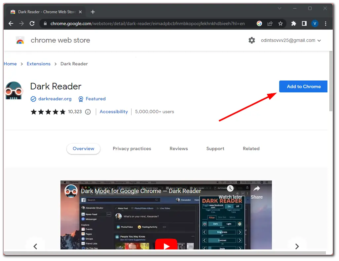The image size is (339, 261).
Task: Open Extensions breadcrumb link
Action: 38,64
